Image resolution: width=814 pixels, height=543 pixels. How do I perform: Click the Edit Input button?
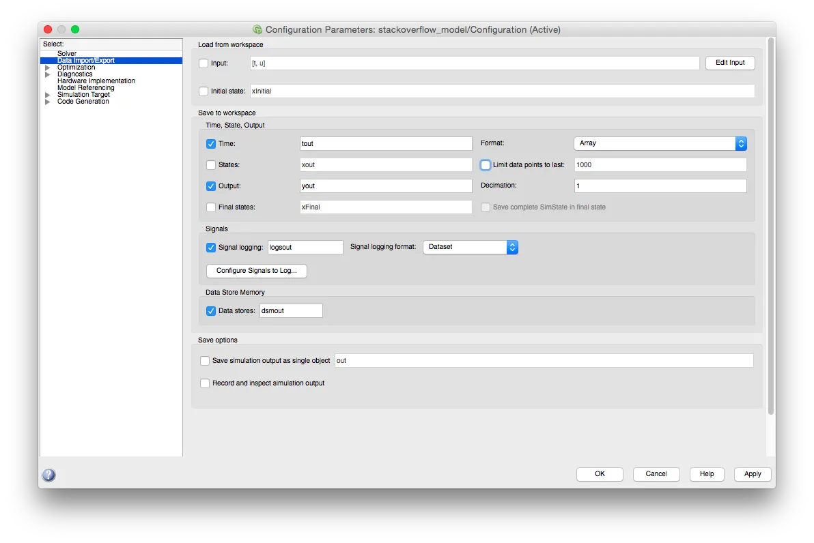coord(730,63)
